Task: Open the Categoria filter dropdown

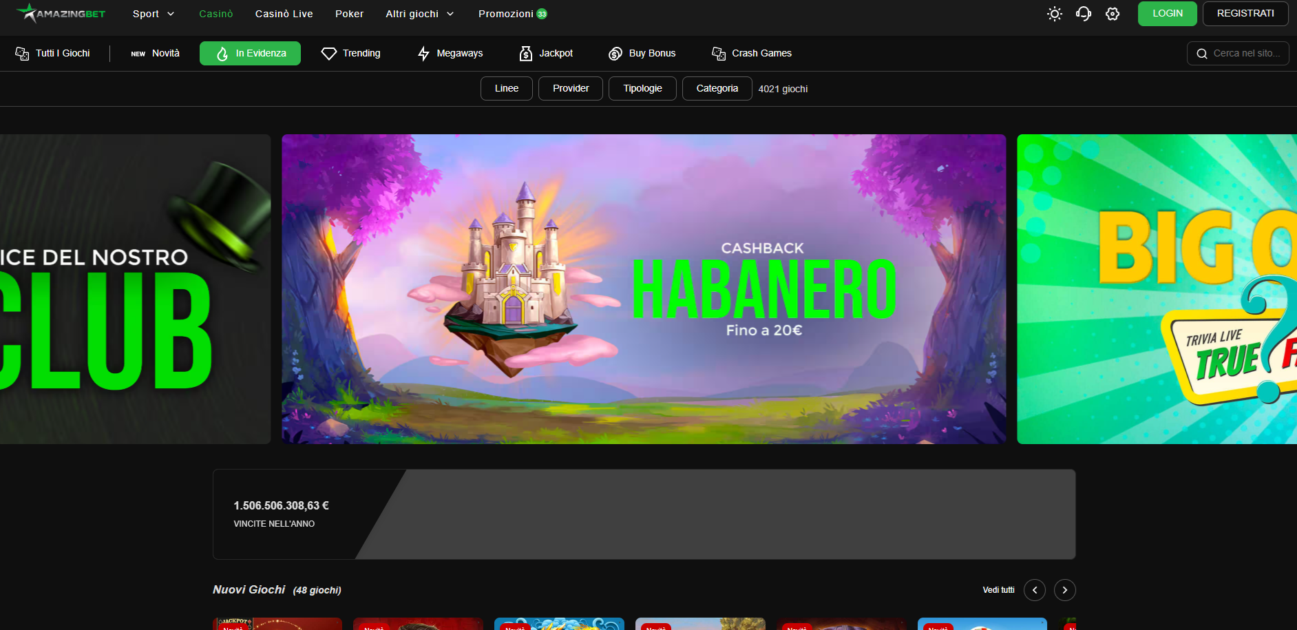Action: pos(717,89)
